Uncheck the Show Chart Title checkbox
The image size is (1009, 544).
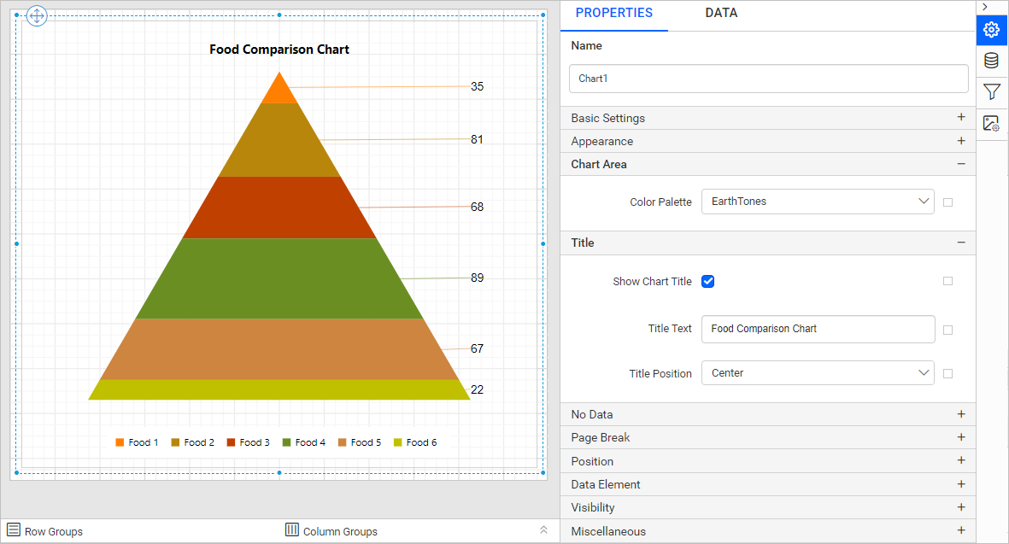tap(708, 281)
